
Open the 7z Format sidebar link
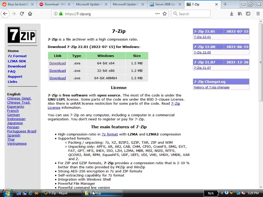(17, 56)
